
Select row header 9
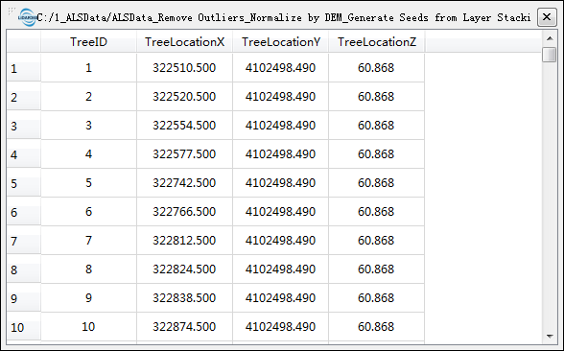click(x=23, y=298)
